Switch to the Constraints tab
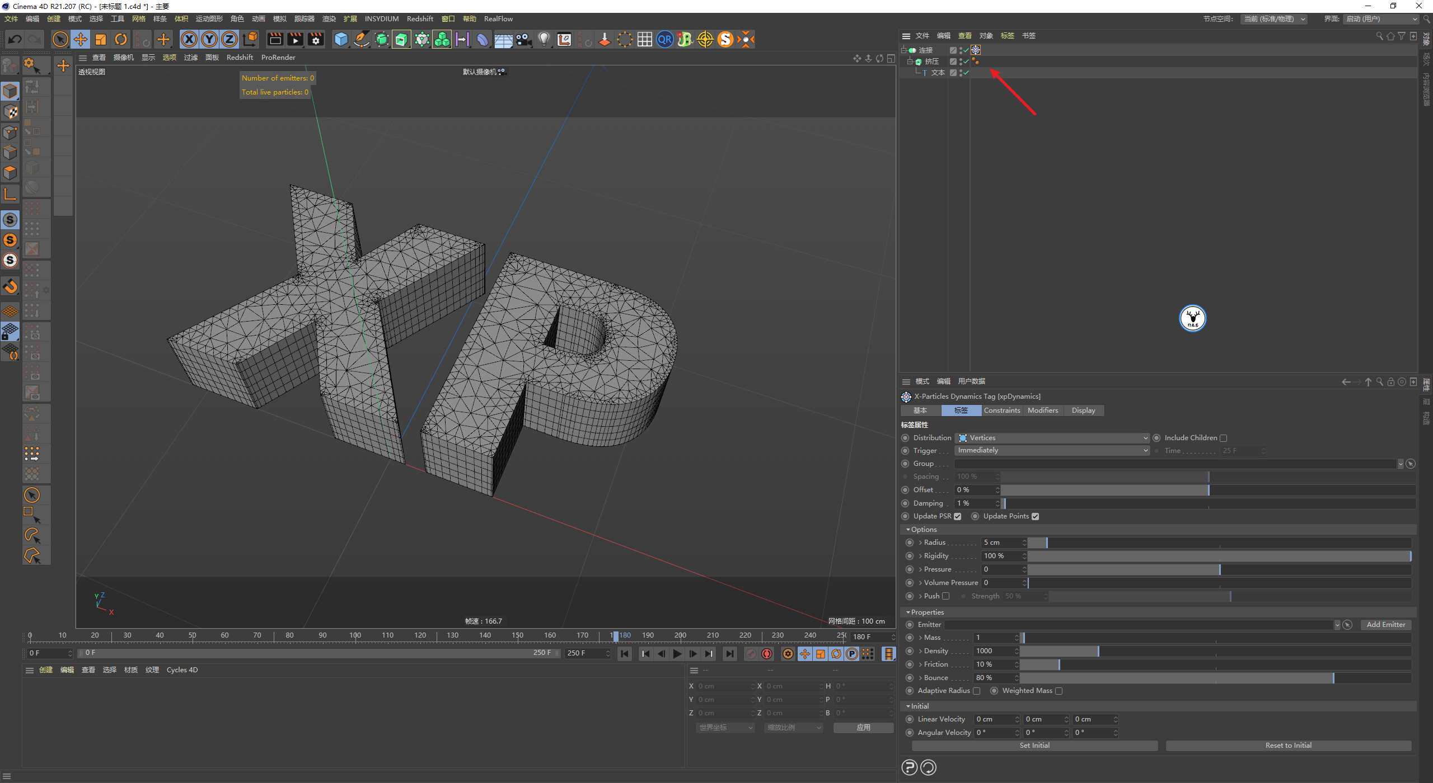This screenshot has height=783, width=1433. click(x=1002, y=411)
